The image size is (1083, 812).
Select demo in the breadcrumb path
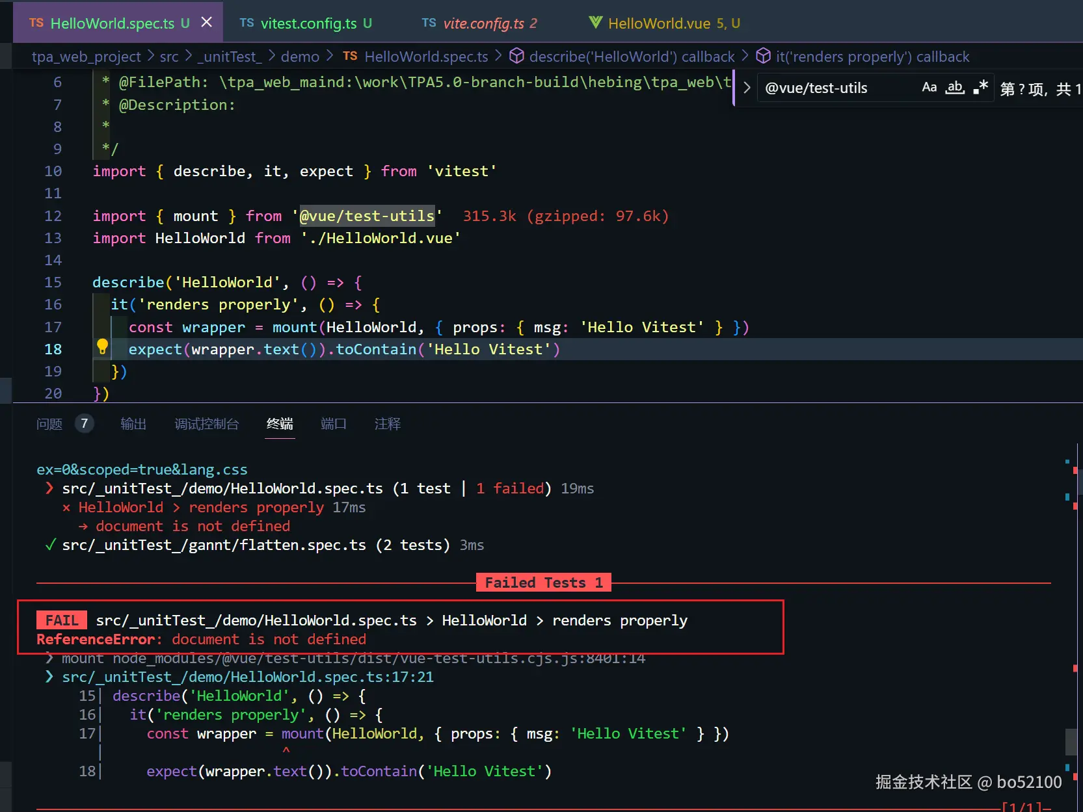point(300,57)
